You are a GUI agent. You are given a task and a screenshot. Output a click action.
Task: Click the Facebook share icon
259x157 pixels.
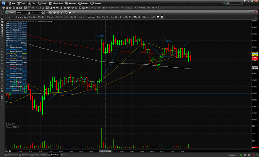pyautogui.click(x=74, y=12)
